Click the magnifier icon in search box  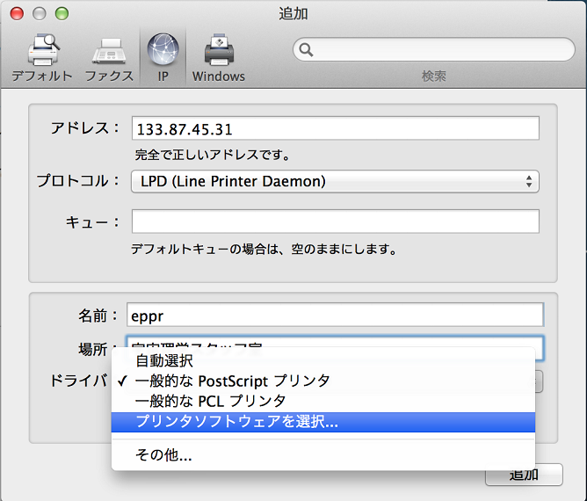click(x=308, y=50)
